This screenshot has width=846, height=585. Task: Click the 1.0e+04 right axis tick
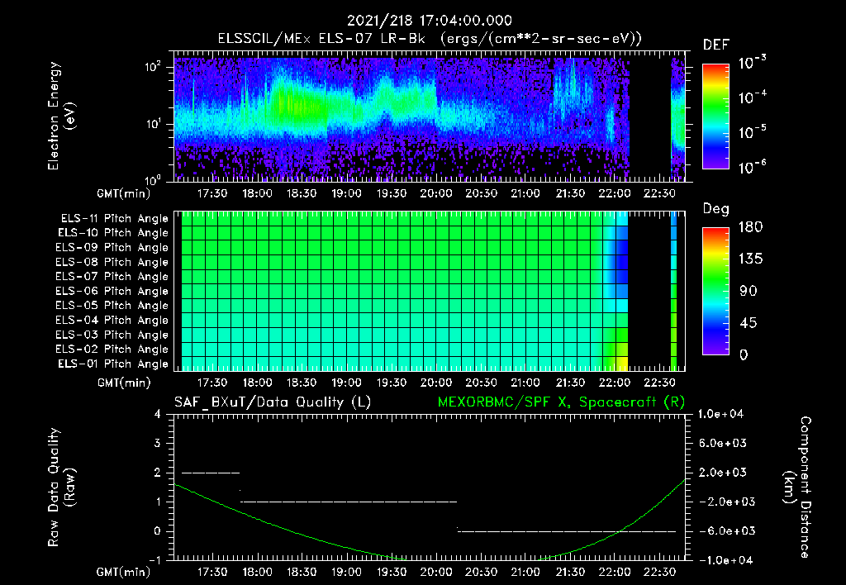721,415
